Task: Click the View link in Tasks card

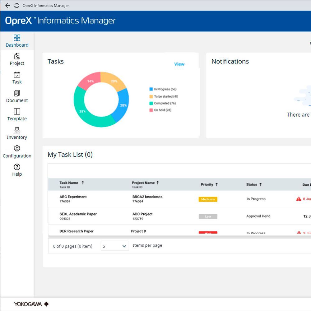Action: 179,64
